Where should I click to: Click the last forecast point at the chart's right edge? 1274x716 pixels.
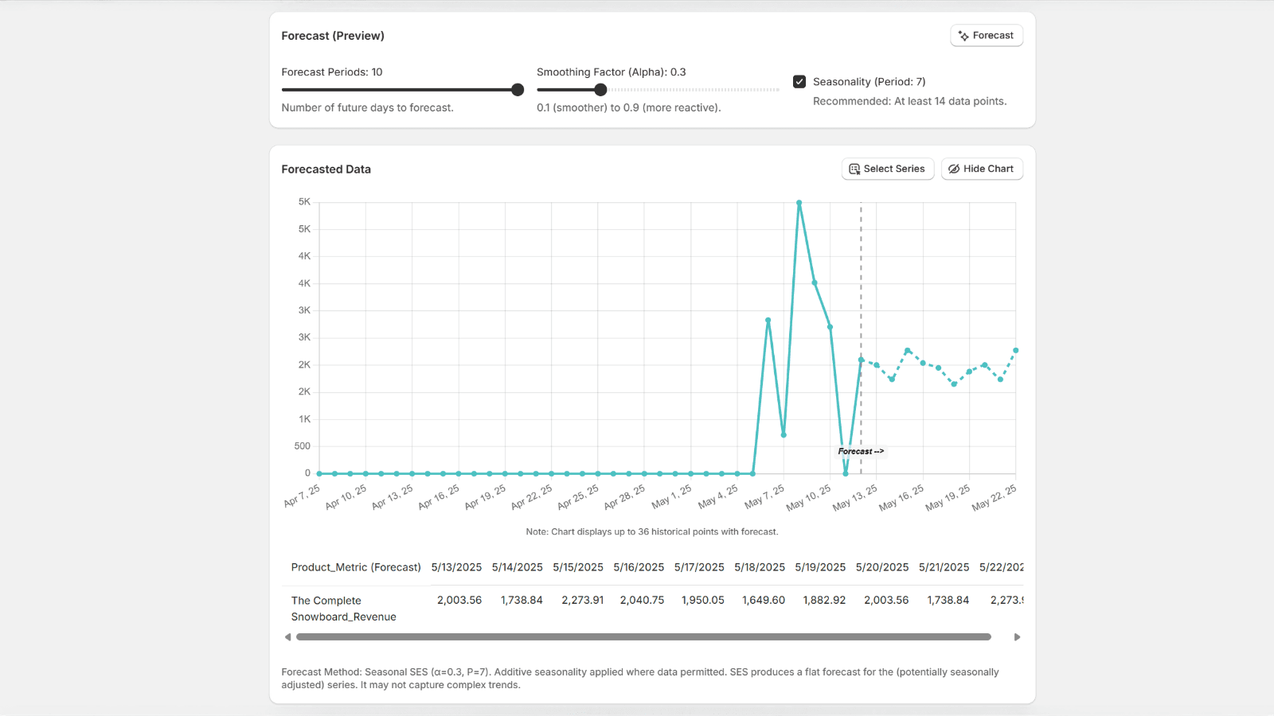click(x=1015, y=350)
